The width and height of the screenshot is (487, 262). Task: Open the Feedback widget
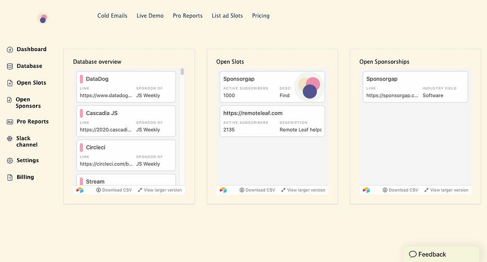click(441, 254)
